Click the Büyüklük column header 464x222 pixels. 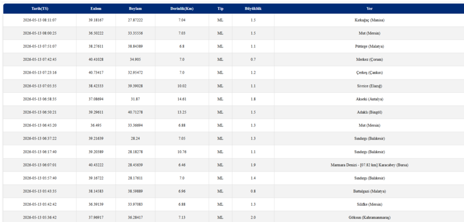tap(253, 9)
